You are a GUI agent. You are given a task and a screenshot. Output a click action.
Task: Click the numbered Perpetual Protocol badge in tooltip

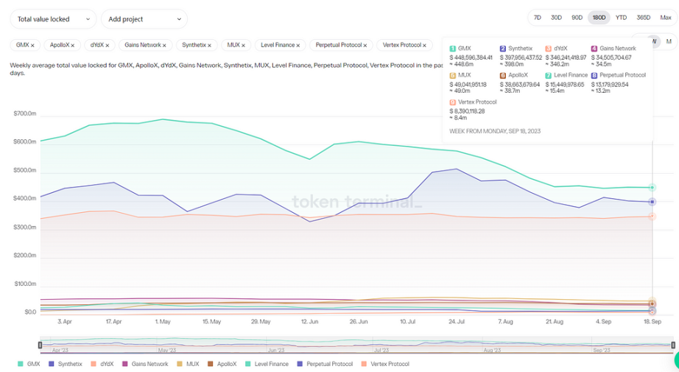tap(594, 75)
